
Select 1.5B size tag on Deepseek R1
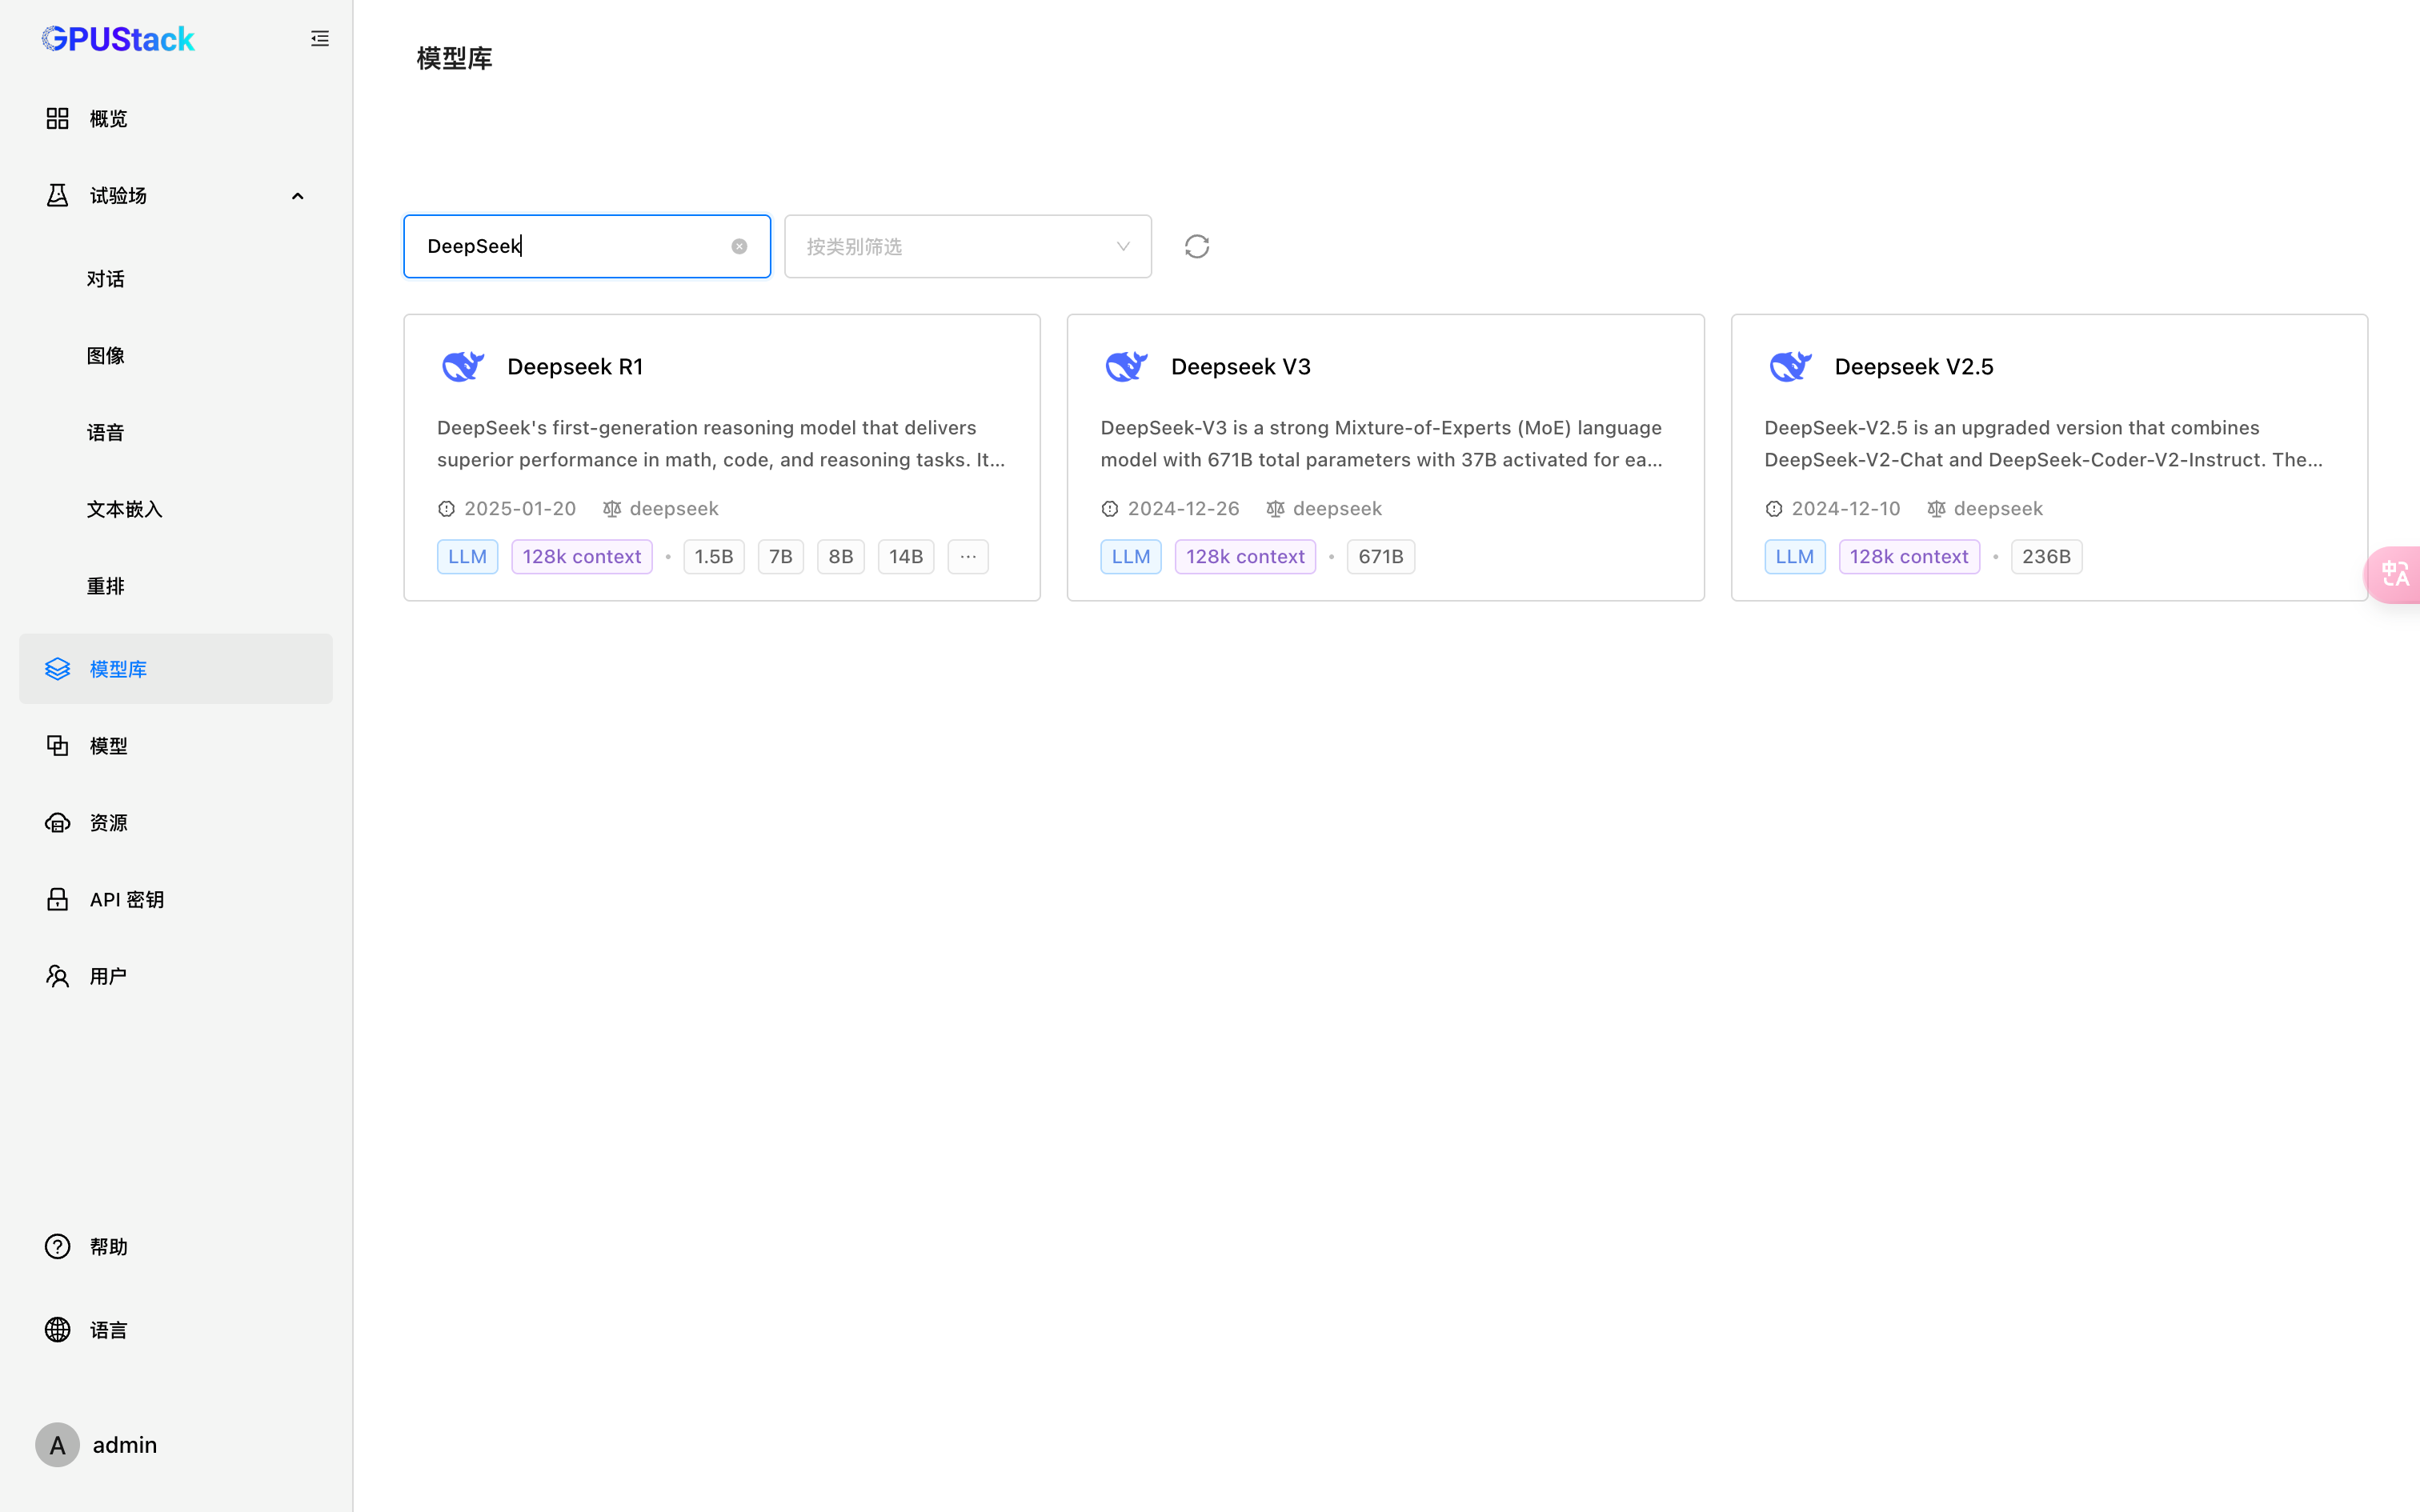[714, 557]
